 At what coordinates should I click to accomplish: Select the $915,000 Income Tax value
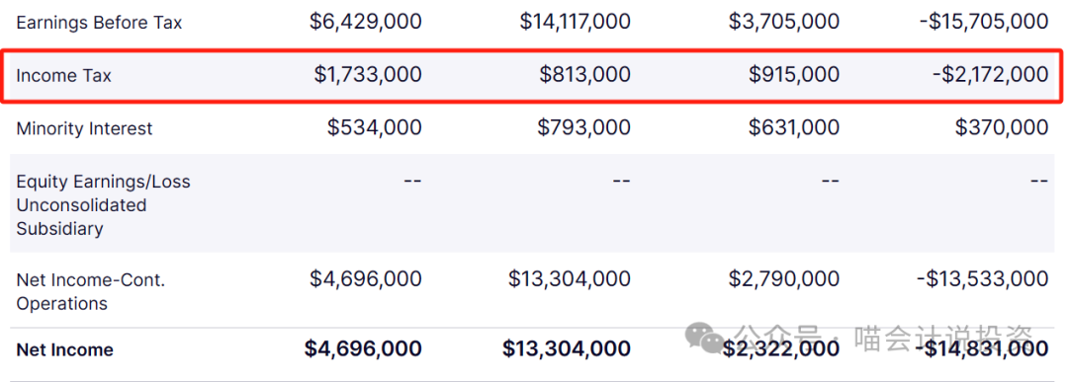(x=794, y=74)
